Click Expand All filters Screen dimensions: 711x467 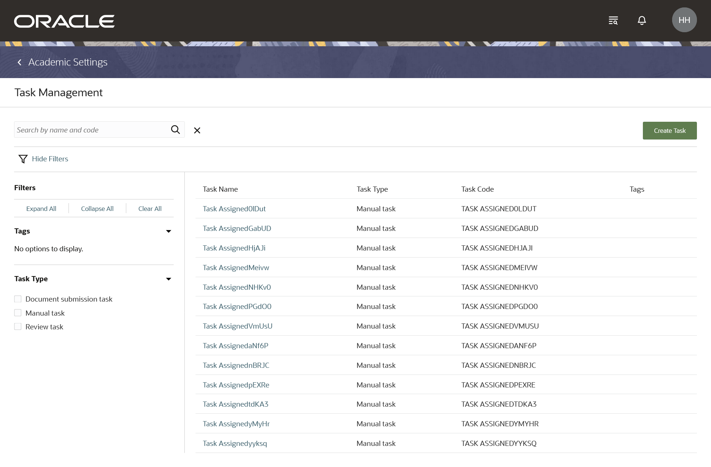click(41, 209)
